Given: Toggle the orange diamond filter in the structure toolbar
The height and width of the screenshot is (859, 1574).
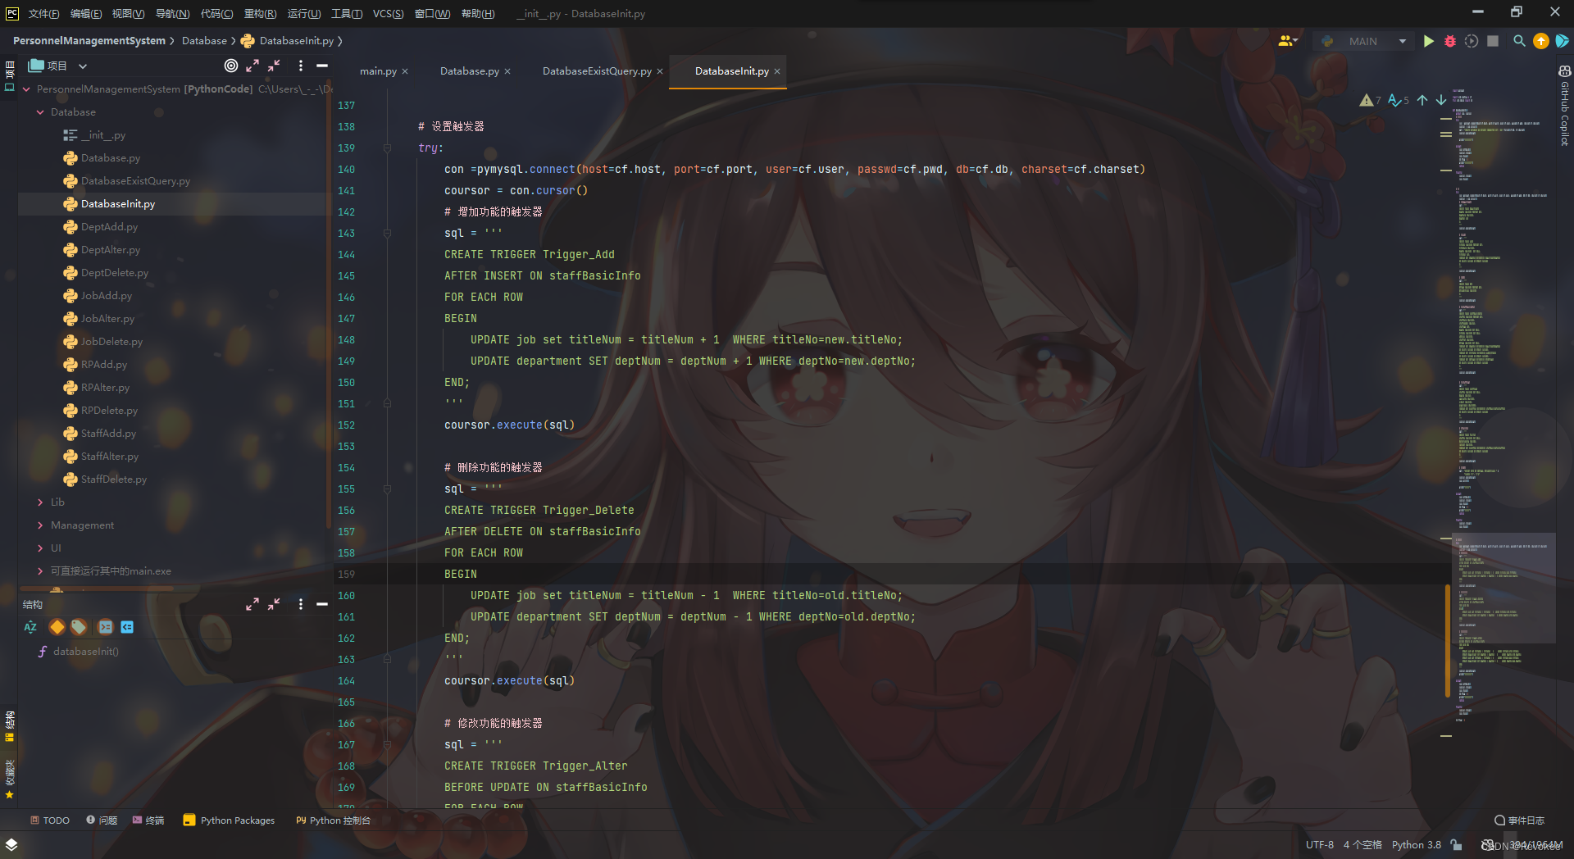Looking at the screenshot, I should [57, 627].
